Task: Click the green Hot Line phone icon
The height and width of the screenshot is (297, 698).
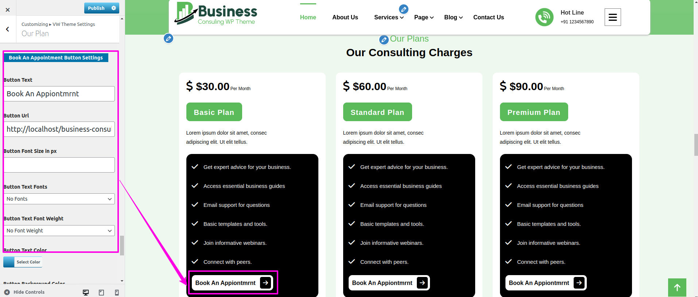Action: click(x=544, y=17)
